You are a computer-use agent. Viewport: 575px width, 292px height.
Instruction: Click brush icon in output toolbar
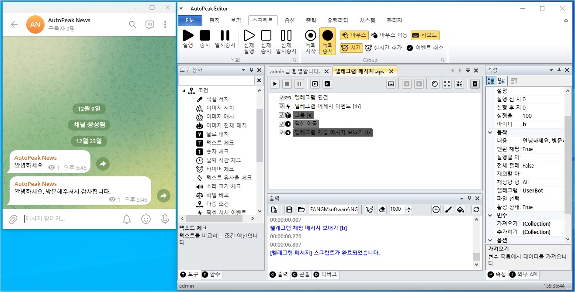point(448,210)
